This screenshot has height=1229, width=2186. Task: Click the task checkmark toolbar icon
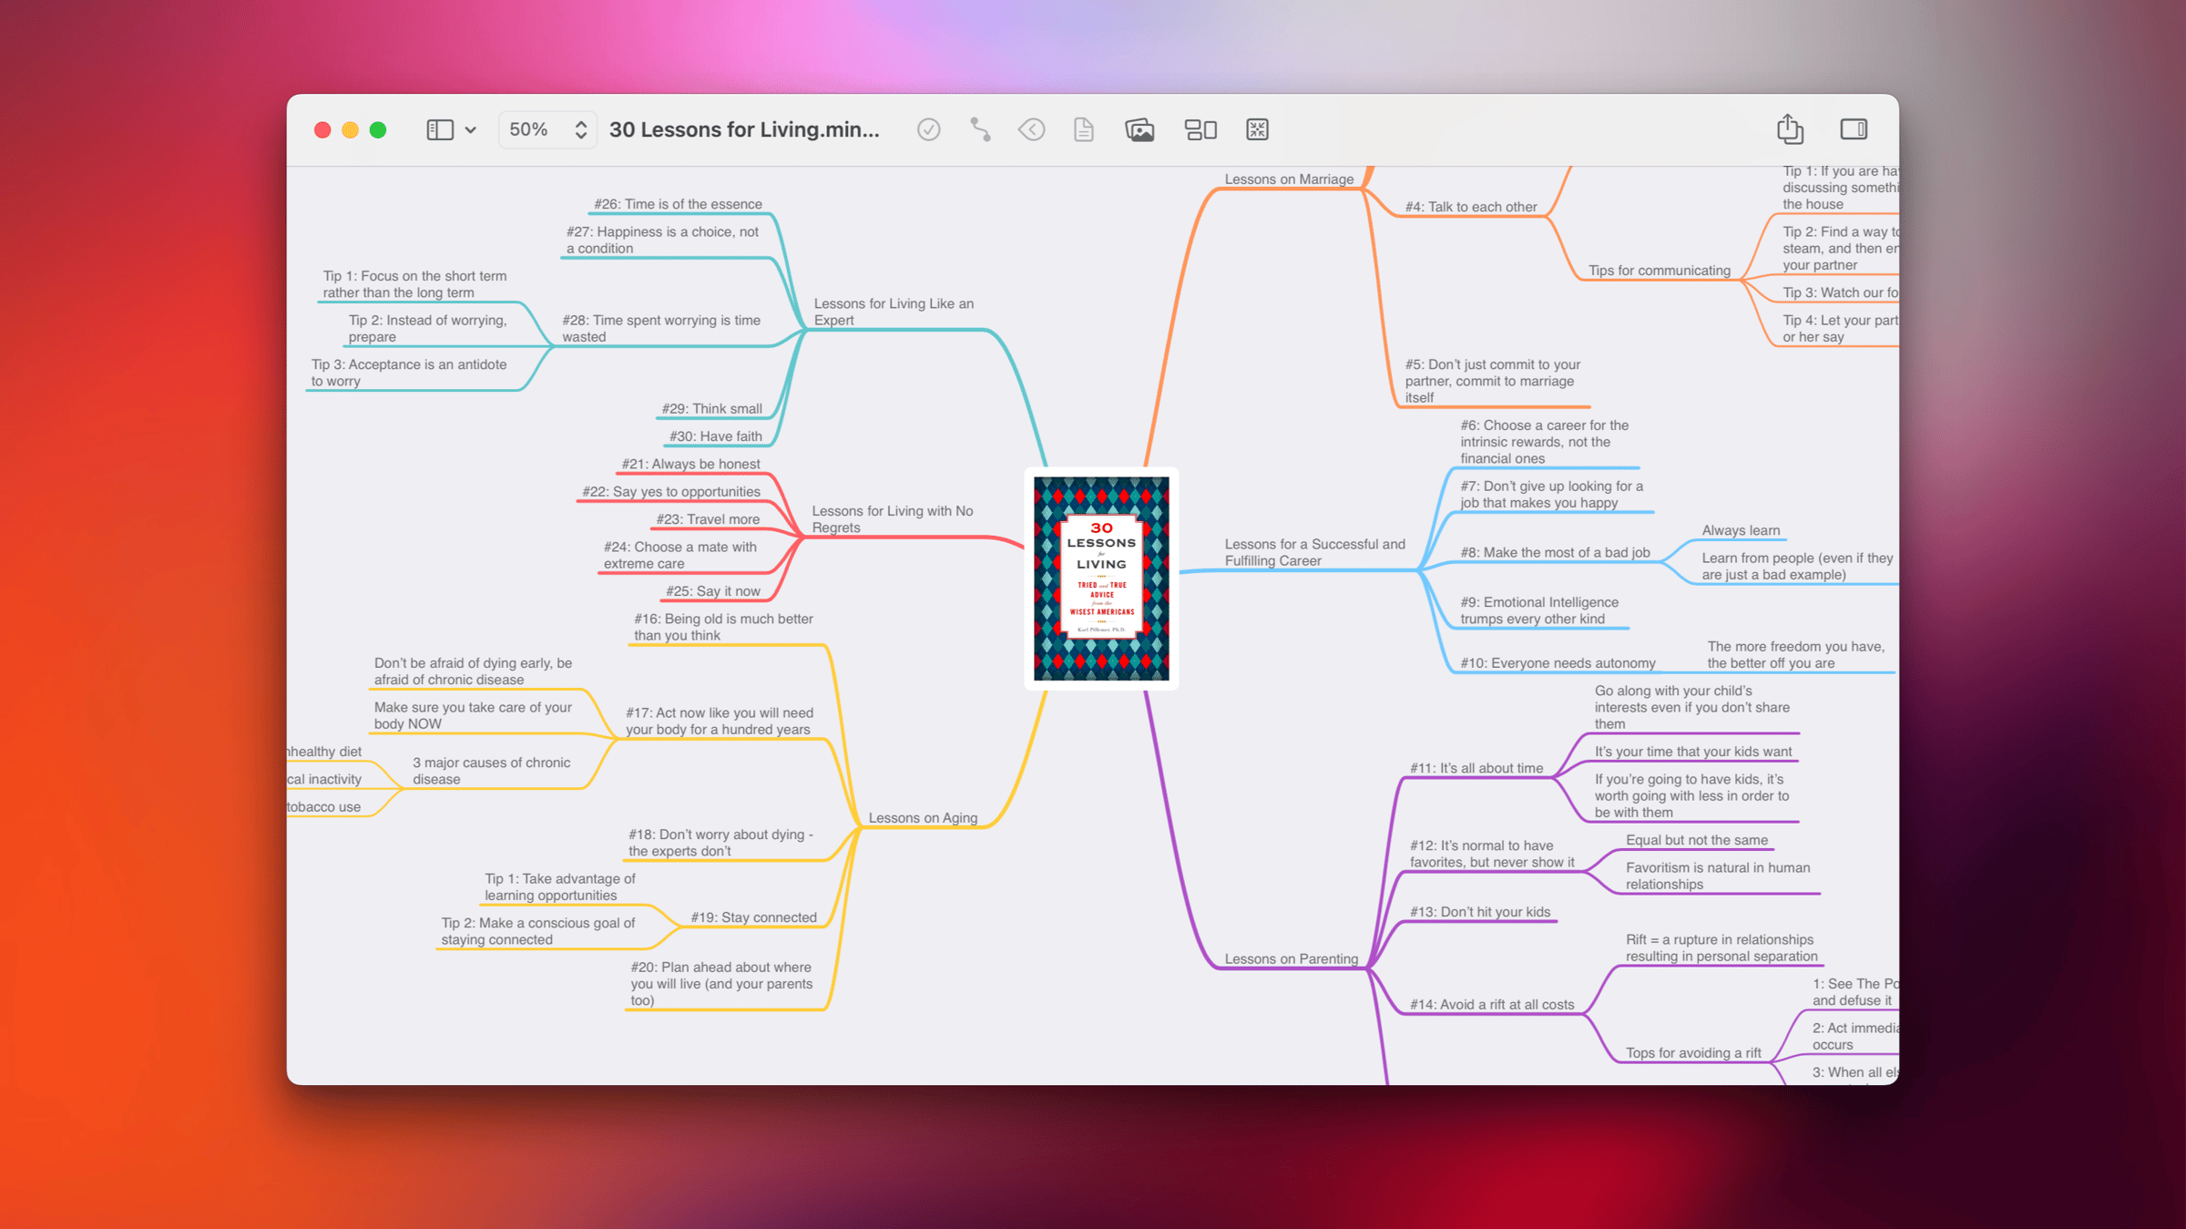pyautogui.click(x=928, y=129)
